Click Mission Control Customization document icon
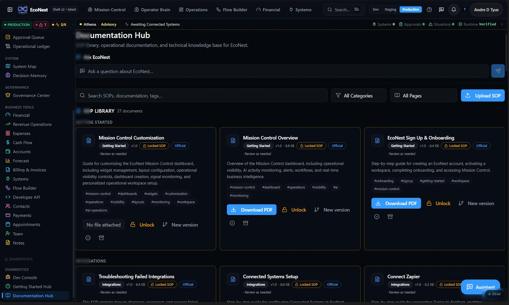The width and height of the screenshot is (509, 305). [89, 140]
